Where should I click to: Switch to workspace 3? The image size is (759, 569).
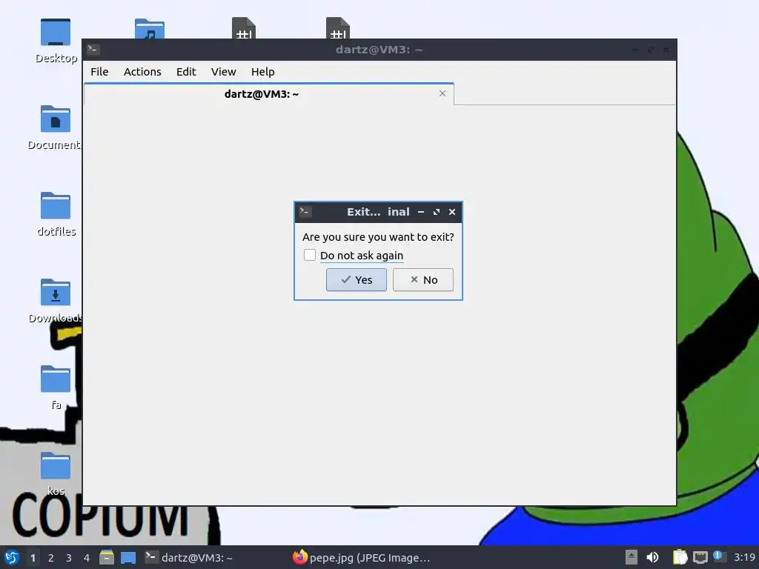point(69,558)
